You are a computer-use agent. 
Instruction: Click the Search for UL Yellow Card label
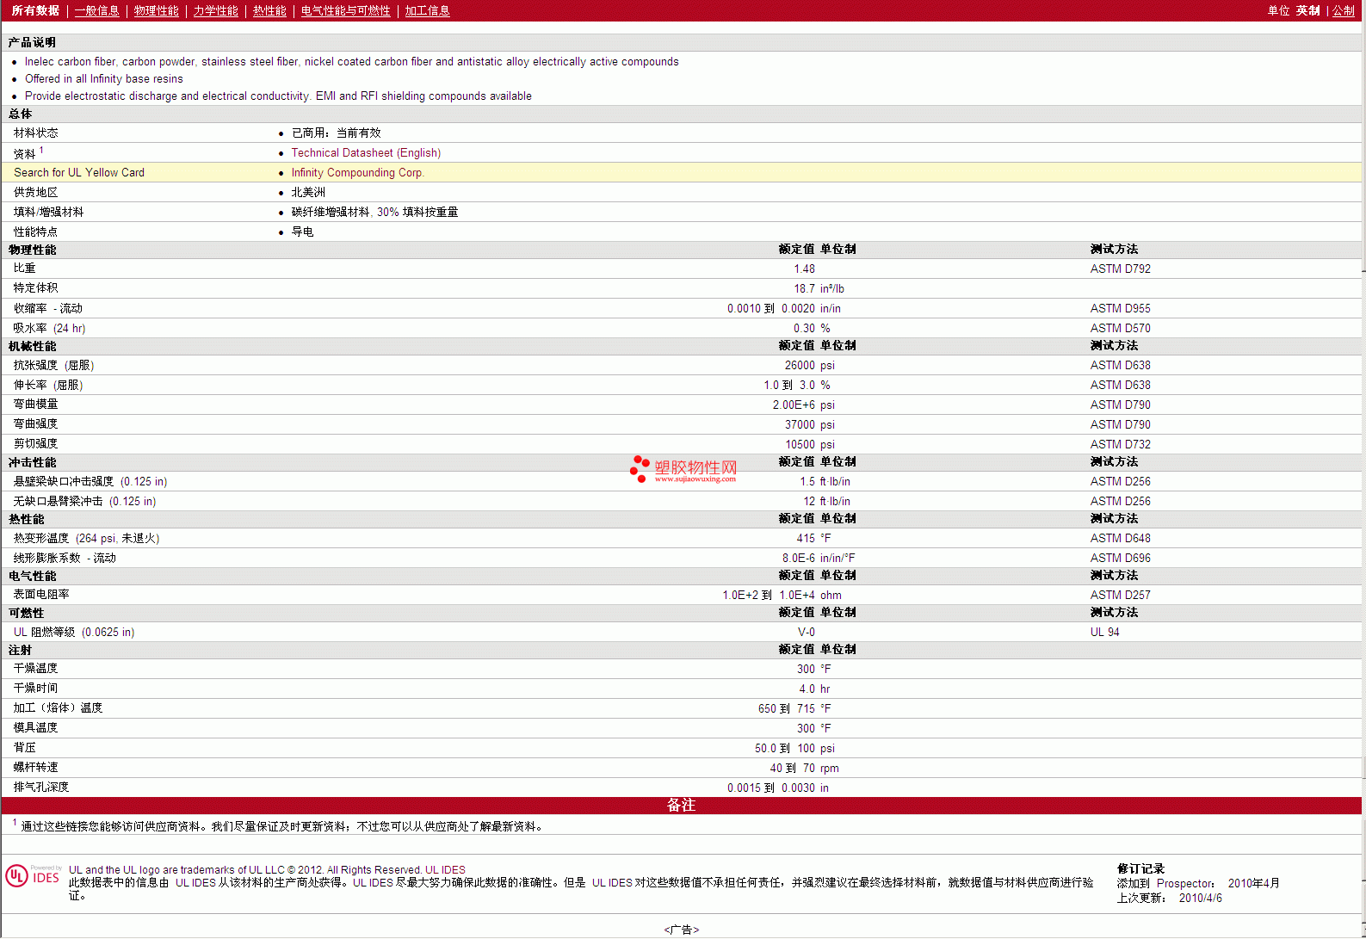point(79,172)
